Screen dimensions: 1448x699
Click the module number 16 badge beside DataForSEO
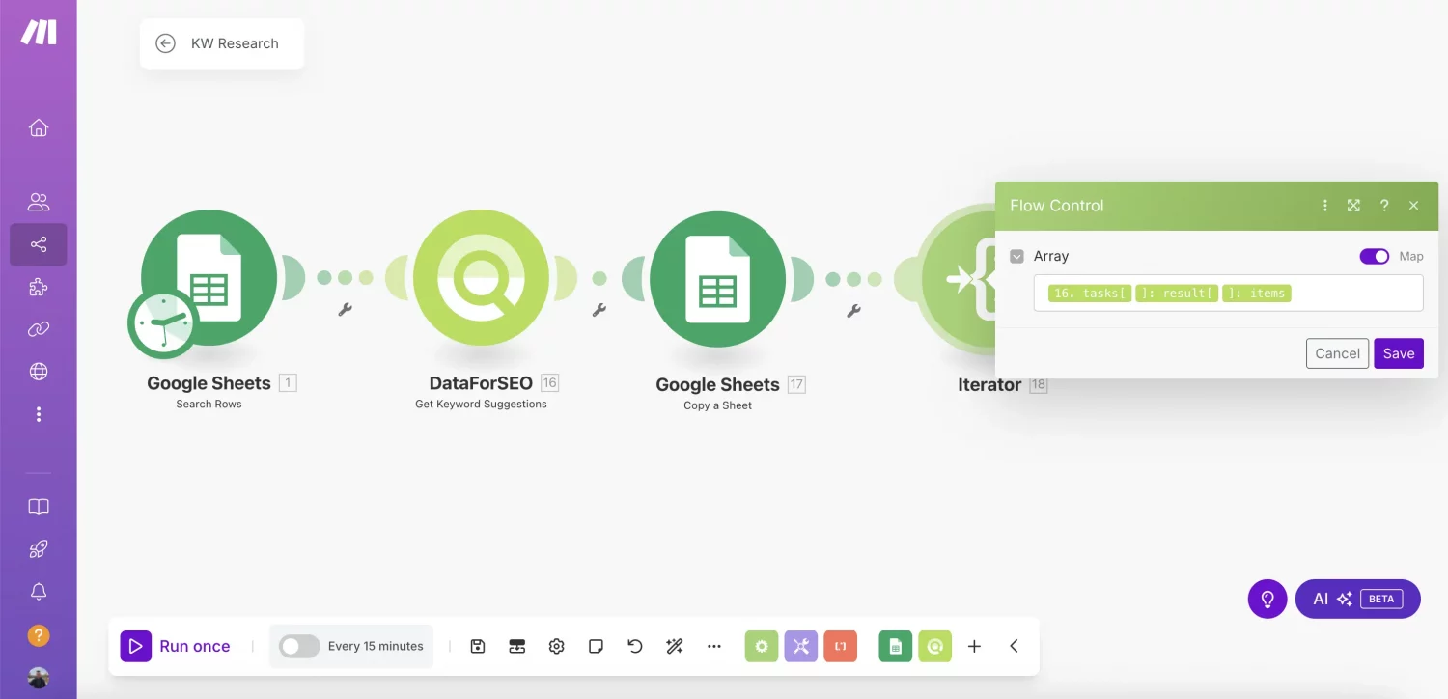coord(549,382)
